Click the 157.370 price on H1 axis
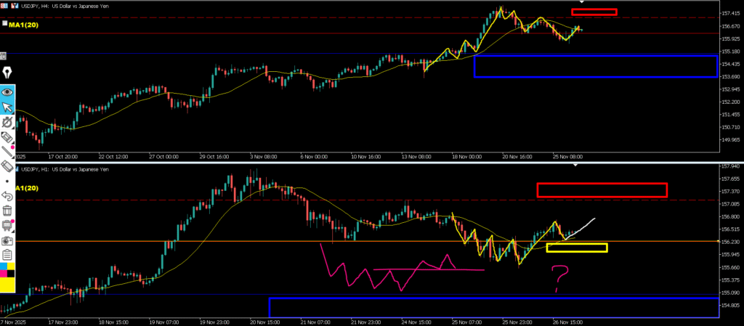The height and width of the screenshot is (326, 744). coord(731,192)
